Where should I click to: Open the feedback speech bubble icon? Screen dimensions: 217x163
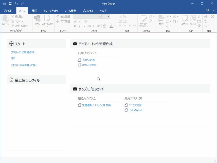coord(207,11)
